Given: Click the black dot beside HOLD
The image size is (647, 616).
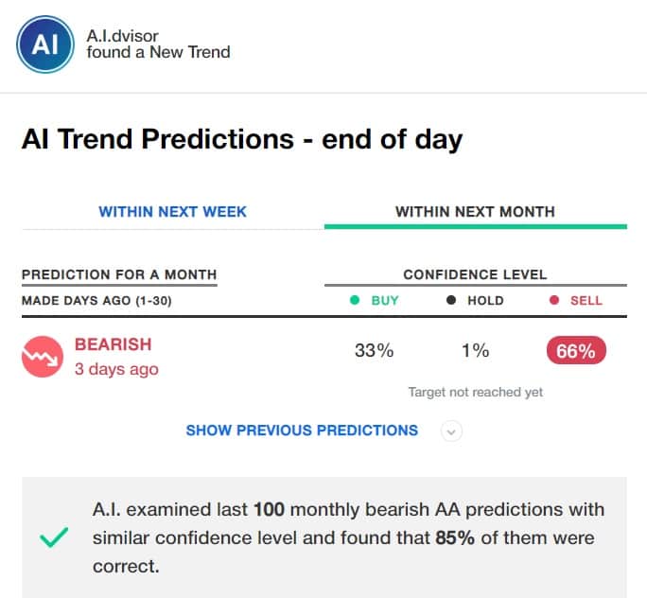Looking at the screenshot, I should 451,301.
